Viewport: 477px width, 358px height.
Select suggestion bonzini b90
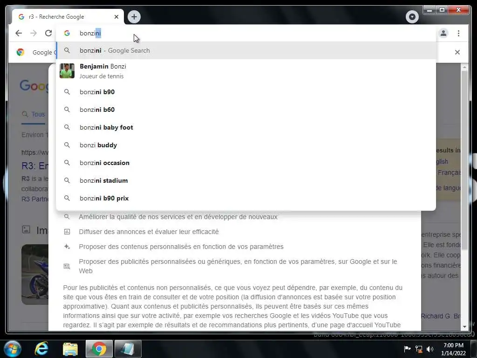[x=246, y=92]
